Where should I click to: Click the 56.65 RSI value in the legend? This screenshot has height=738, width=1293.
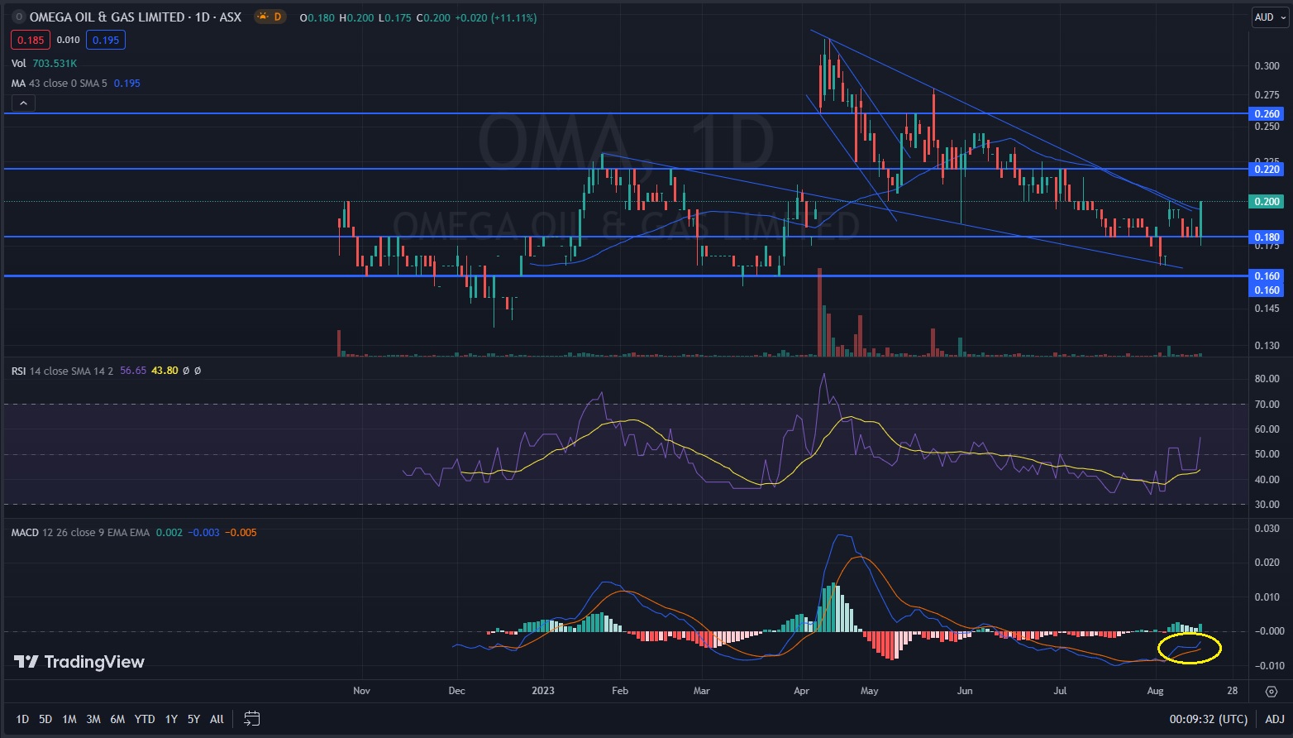[x=133, y=371]
